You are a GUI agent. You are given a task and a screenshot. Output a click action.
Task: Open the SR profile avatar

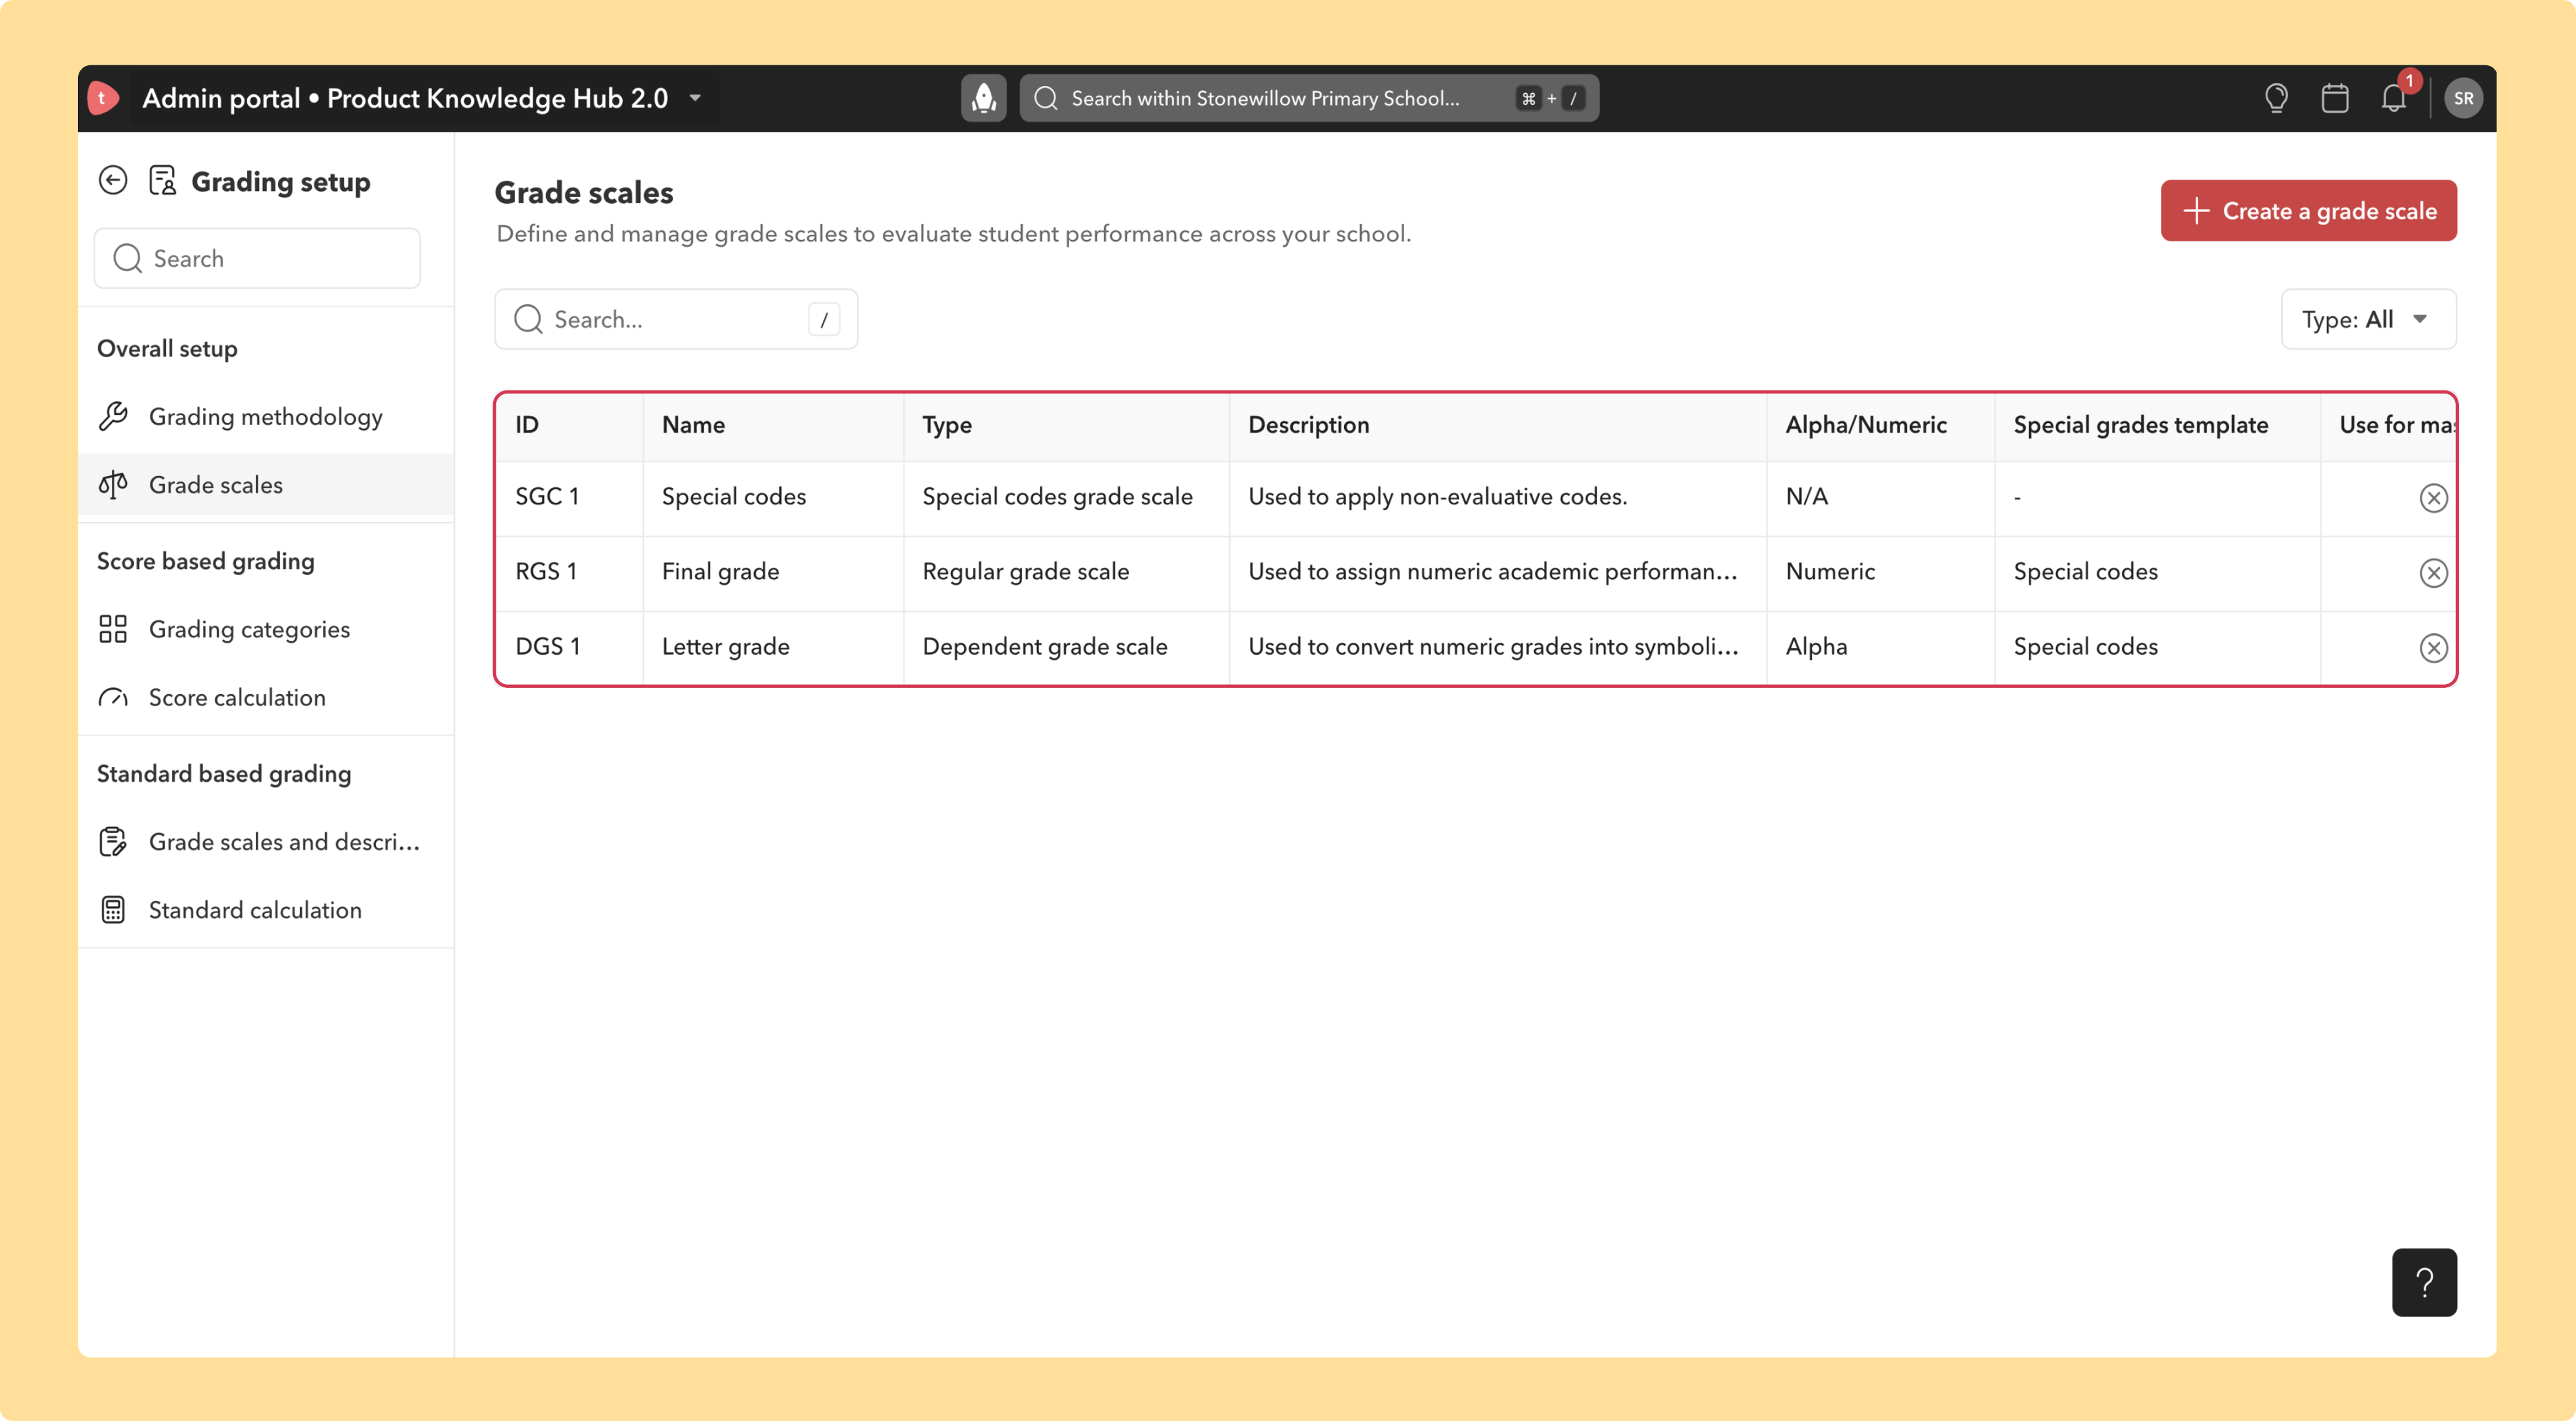2463,98
